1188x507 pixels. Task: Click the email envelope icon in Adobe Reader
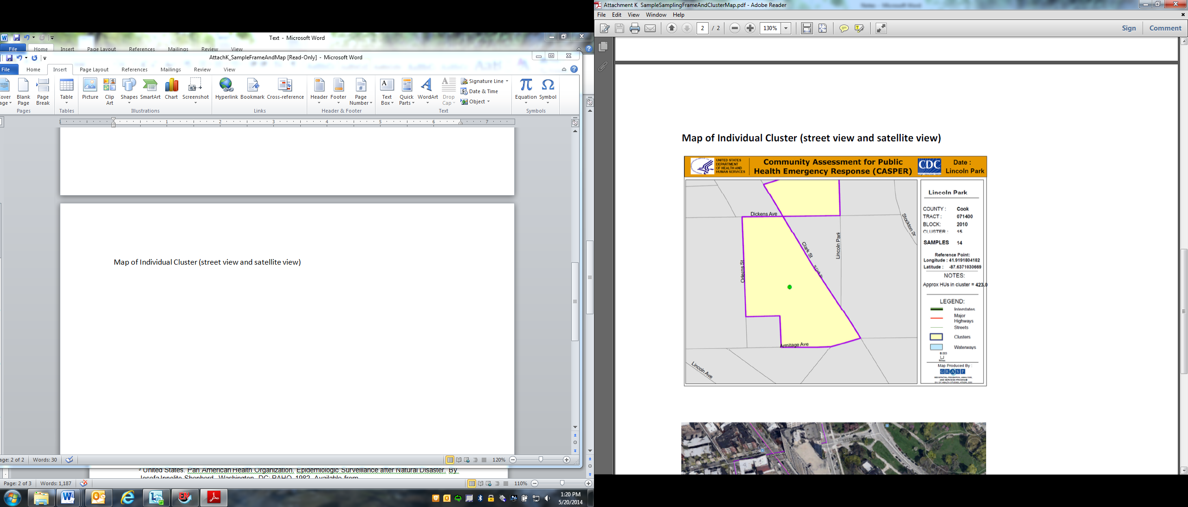pos(651,28)
